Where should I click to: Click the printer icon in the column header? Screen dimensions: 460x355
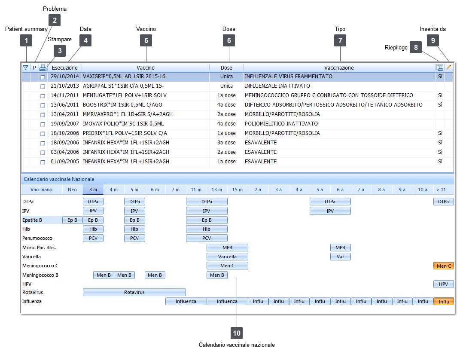pyautogui.click(x=43, y=68)
